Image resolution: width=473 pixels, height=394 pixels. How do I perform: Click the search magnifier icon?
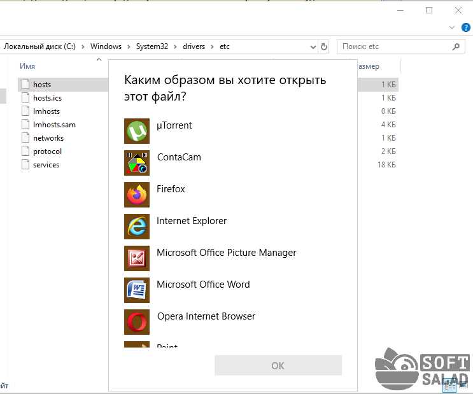(455, 47)
